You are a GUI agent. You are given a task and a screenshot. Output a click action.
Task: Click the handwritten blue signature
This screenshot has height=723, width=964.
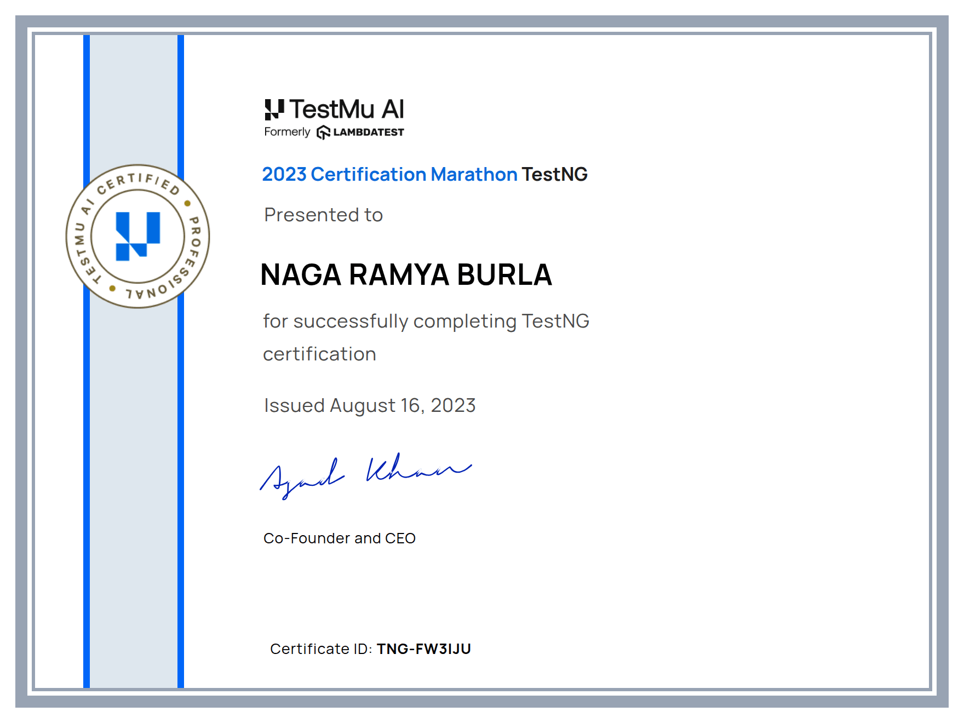point(365,476)
